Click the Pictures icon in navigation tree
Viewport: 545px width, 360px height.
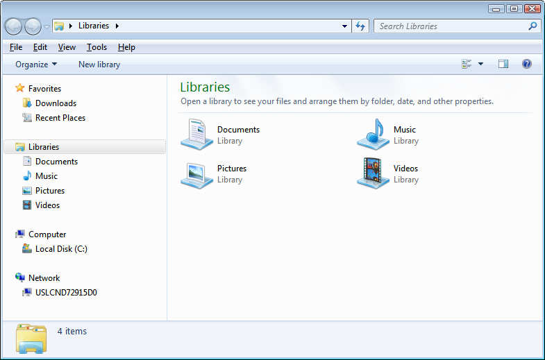tap(27, 191)
